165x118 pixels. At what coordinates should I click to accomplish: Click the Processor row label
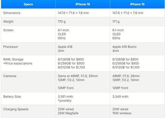[x=11, y=47]
